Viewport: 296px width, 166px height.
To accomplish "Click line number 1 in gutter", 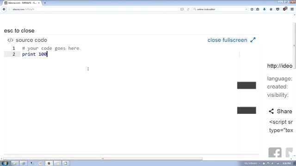I will [13, 48].
